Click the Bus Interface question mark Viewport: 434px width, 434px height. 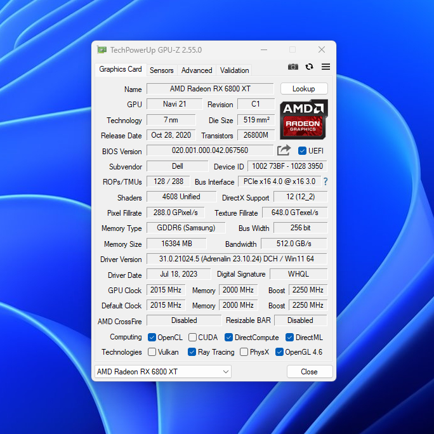pyautogui.click(x=325, y=182)
